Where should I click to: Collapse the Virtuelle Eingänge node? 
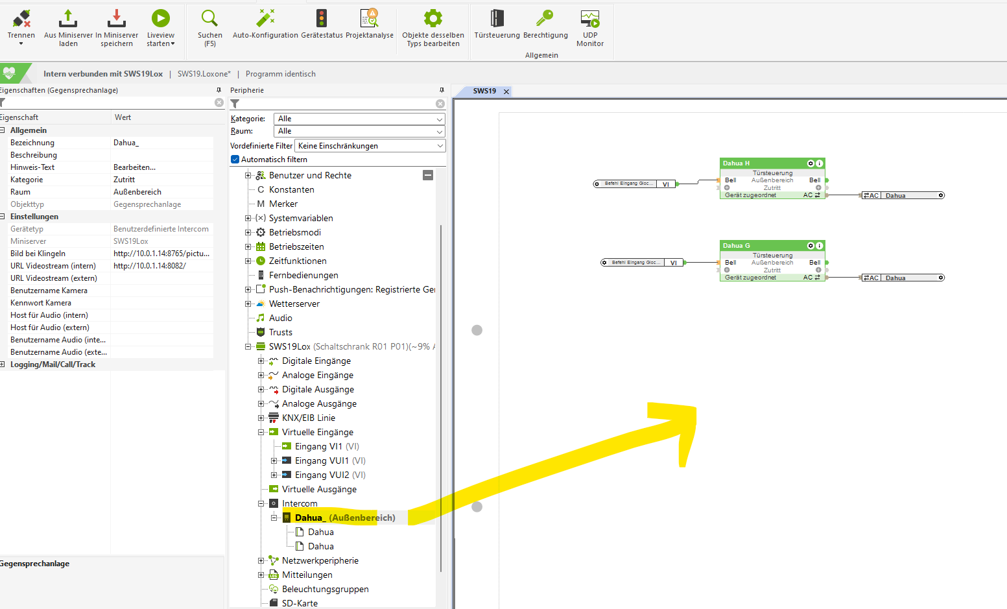[x=261, y=432]
